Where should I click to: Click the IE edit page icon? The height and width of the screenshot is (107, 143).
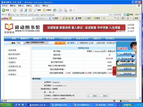(71, 10)
